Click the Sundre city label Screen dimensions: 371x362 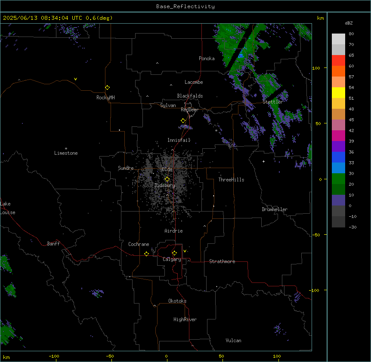pos(126,168)
